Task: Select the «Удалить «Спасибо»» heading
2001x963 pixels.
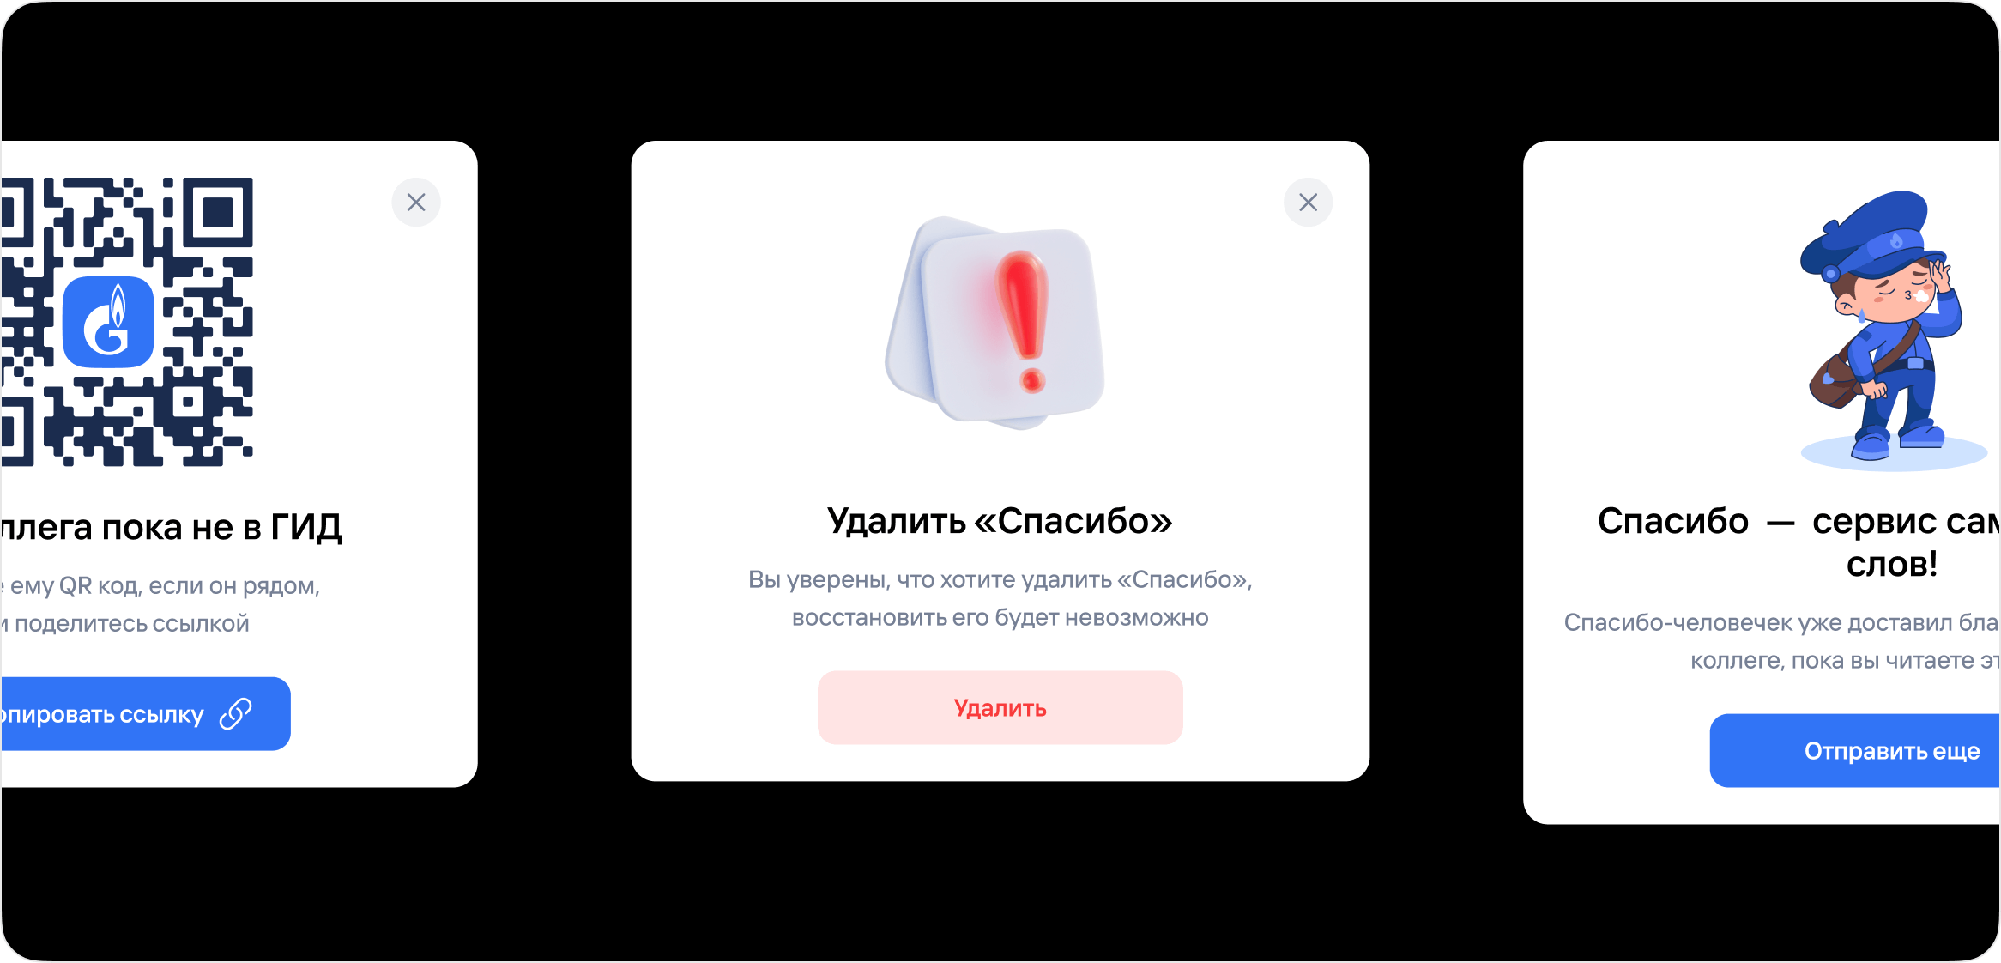Action: point(1000,521)
